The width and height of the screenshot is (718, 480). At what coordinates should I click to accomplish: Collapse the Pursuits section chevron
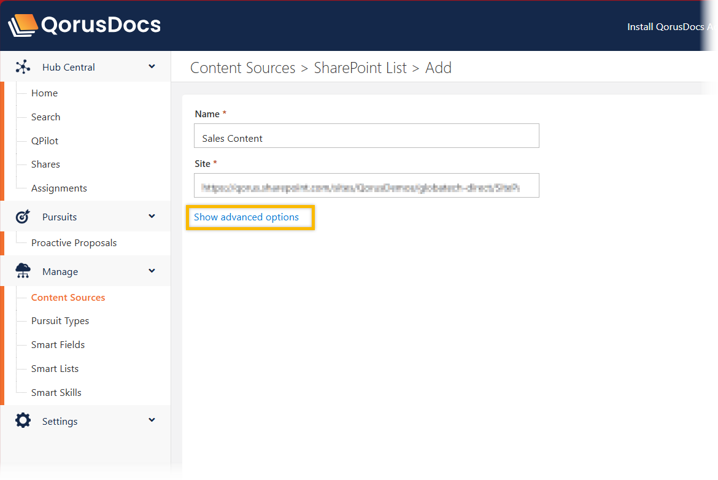pyautogui.click(x=152, y=217)
